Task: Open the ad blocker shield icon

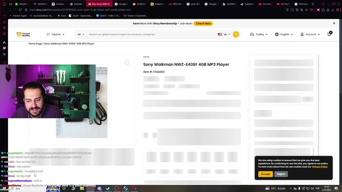Action: coord(297,10)
